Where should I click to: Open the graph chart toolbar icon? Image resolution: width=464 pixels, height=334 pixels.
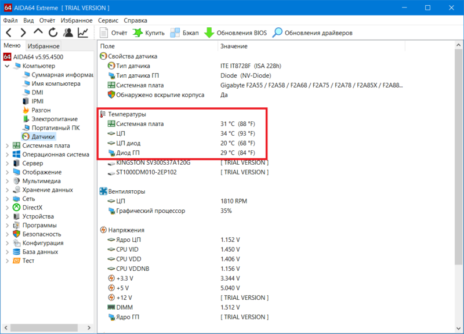pyautogui.click(x=84, y=32)
